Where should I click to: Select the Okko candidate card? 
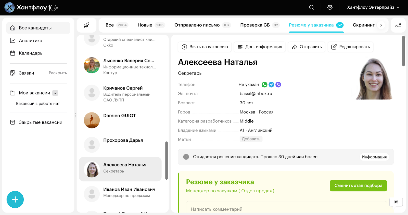pos(120,42)
